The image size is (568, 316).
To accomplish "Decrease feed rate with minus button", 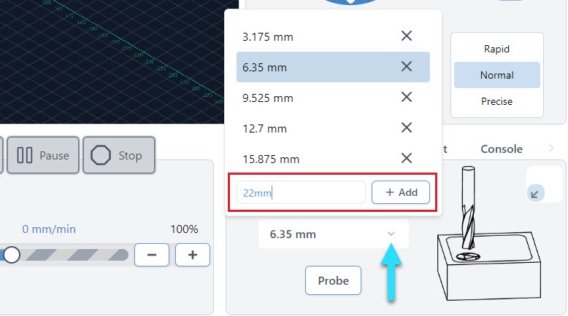I will pyautogui.click(x=152, y=255).
